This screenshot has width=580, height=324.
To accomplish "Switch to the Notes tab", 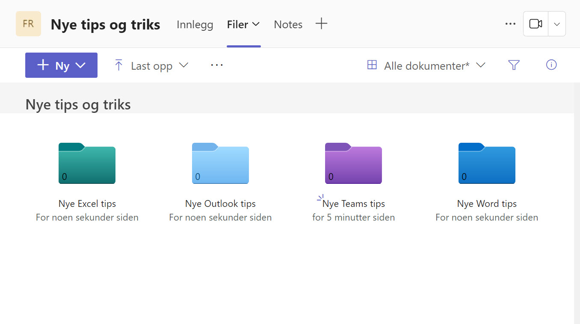I will click(x=288, y=24).
